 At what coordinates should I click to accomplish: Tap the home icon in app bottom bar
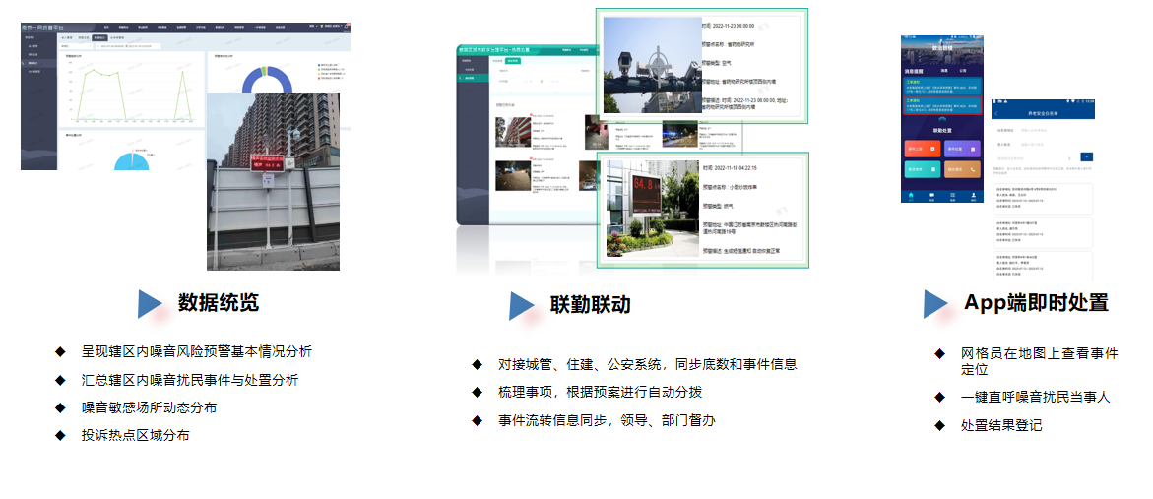912,196
